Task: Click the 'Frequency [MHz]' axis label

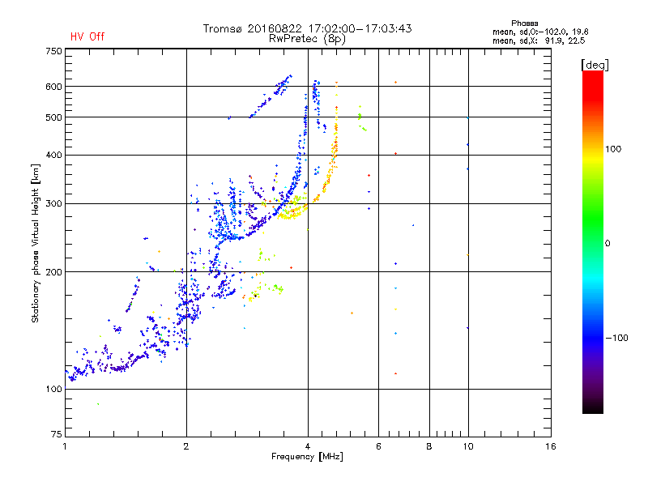Action: (x=307, y=457)
